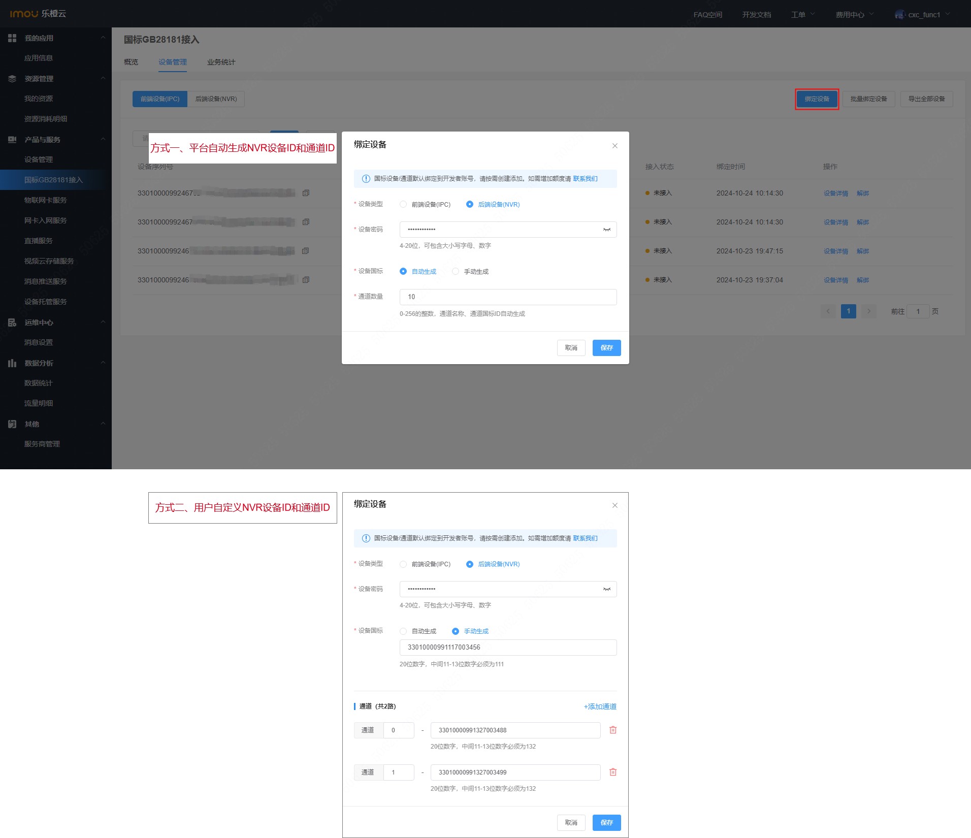Click trash icon for channel 0
This screenshot has width=971, height=838.
[613, 730]
